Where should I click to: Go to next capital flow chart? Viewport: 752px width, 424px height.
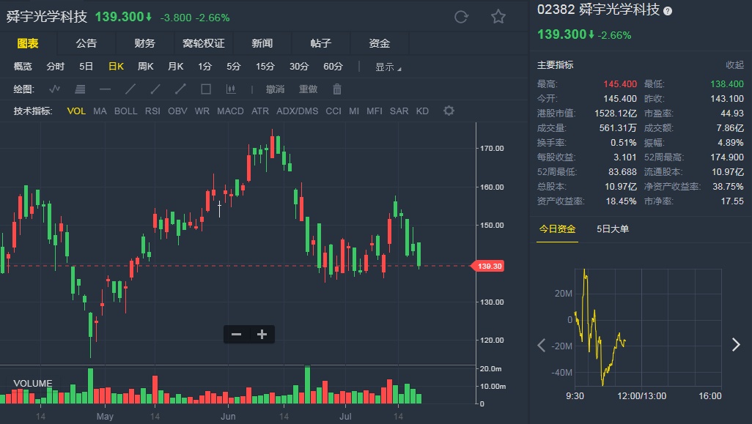click(x=736, y=345)
